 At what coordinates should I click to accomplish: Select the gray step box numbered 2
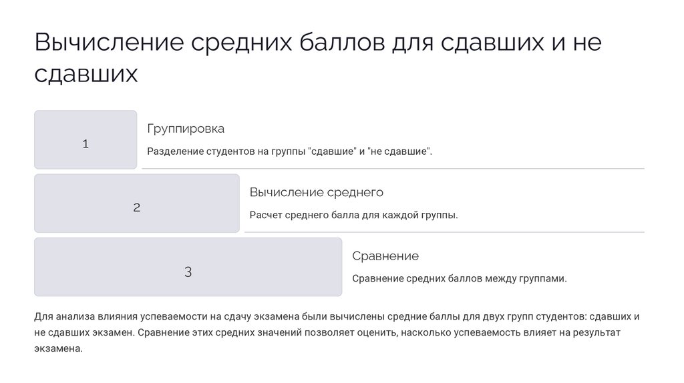136,204
